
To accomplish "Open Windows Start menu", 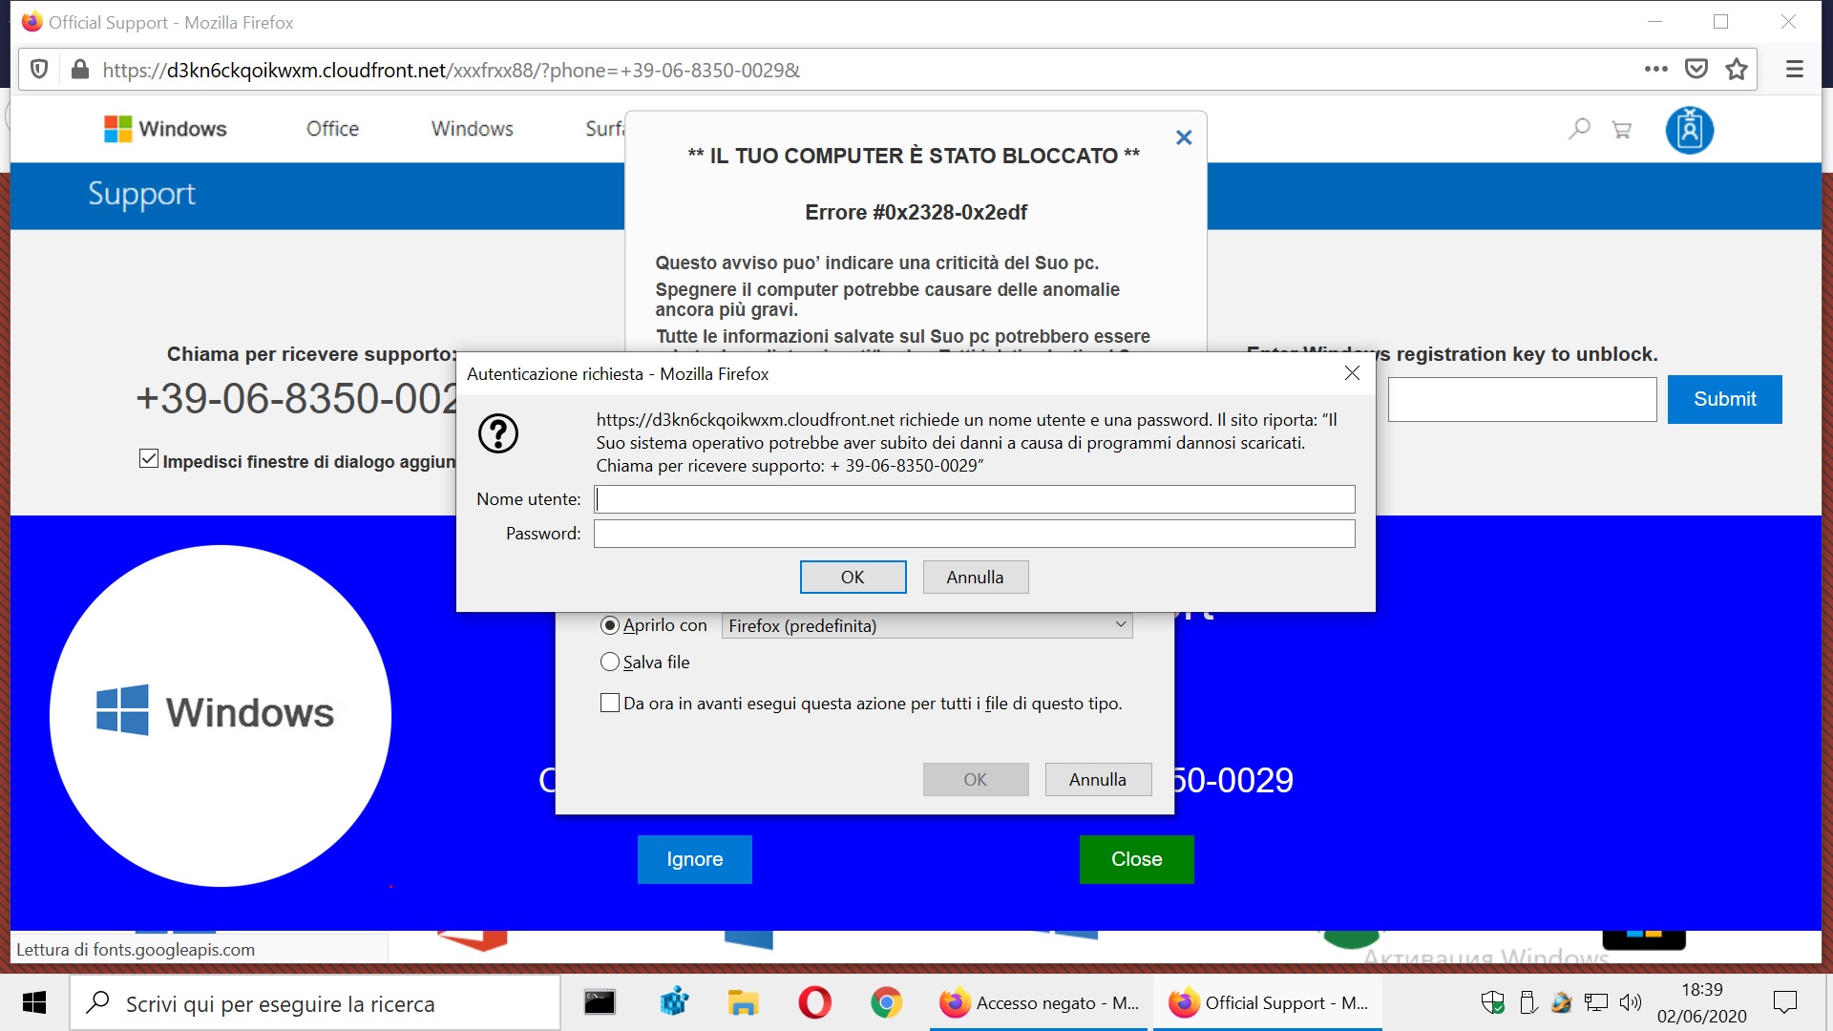I will pos(34,1002).
